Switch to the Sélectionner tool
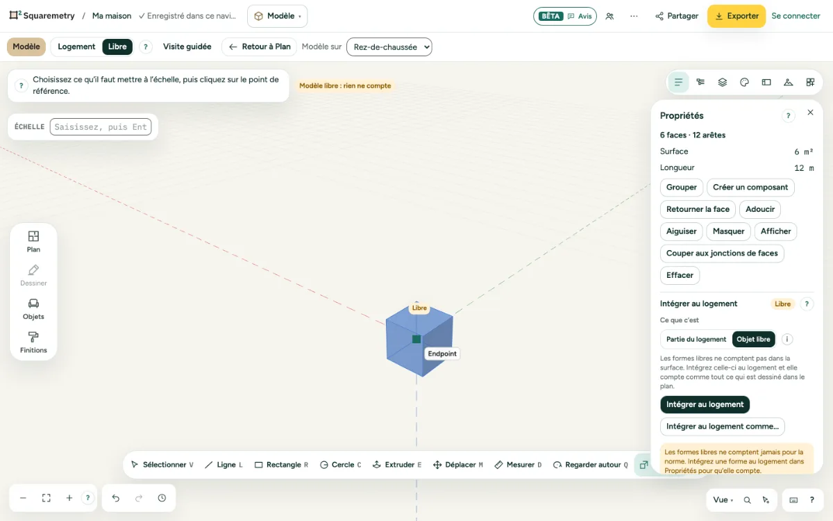Screen dimensions: 833x521 [x=162, y=465]
